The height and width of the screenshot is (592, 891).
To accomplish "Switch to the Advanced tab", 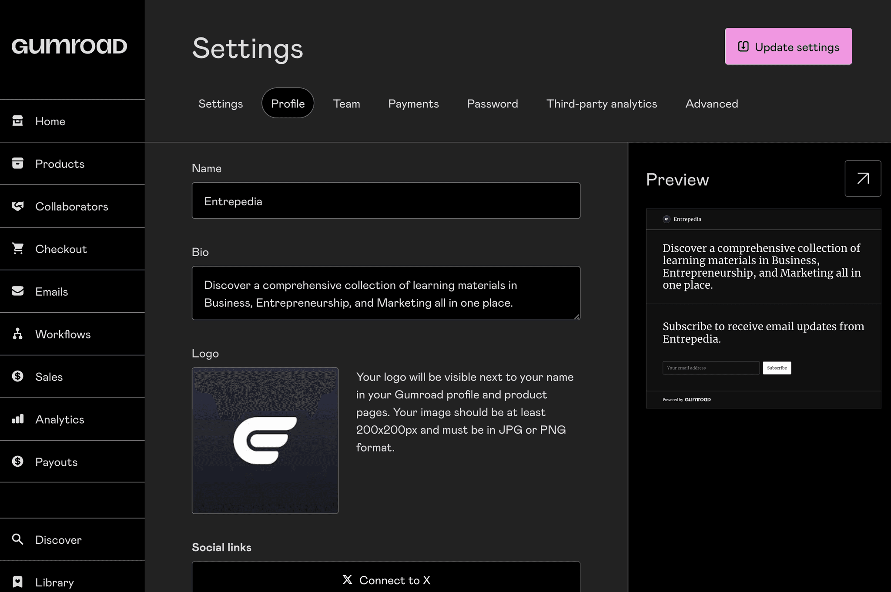I will coord(711,104).
